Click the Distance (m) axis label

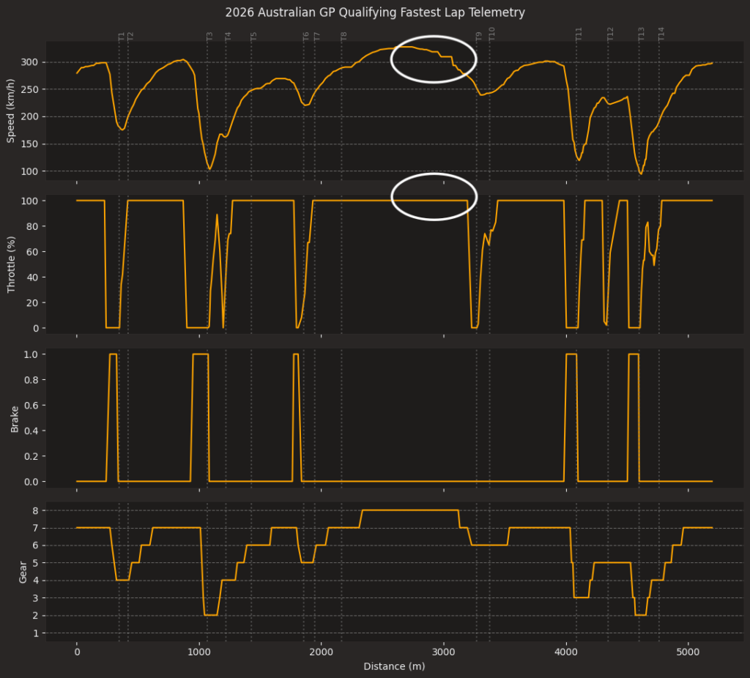(394, 666)
